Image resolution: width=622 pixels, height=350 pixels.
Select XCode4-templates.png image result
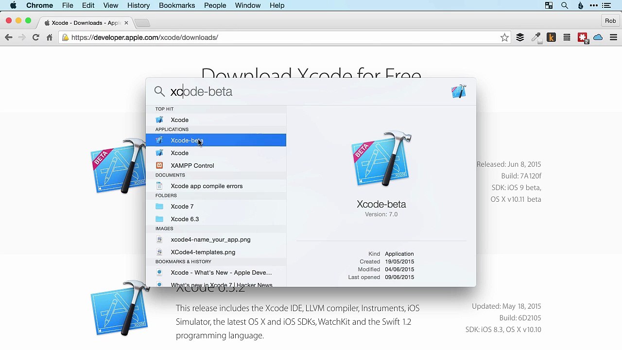click(x=216, y=252)
